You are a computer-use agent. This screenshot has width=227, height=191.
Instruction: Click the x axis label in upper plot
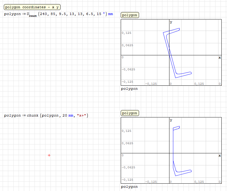pos(219,58)
